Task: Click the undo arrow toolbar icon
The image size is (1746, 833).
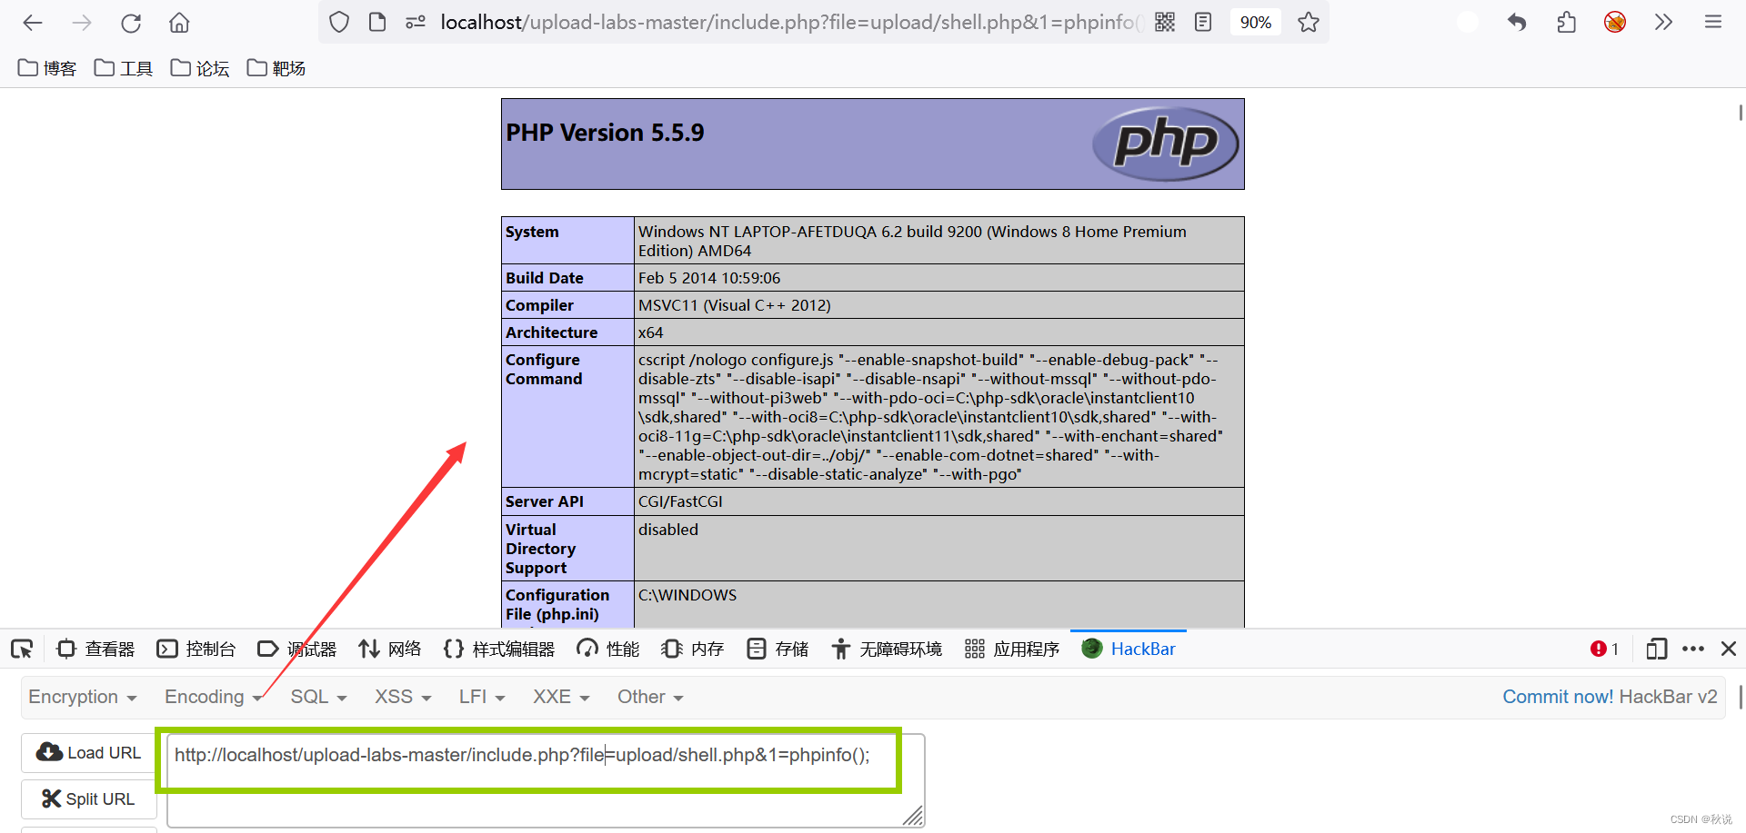Action: [x=1517, y=22]
